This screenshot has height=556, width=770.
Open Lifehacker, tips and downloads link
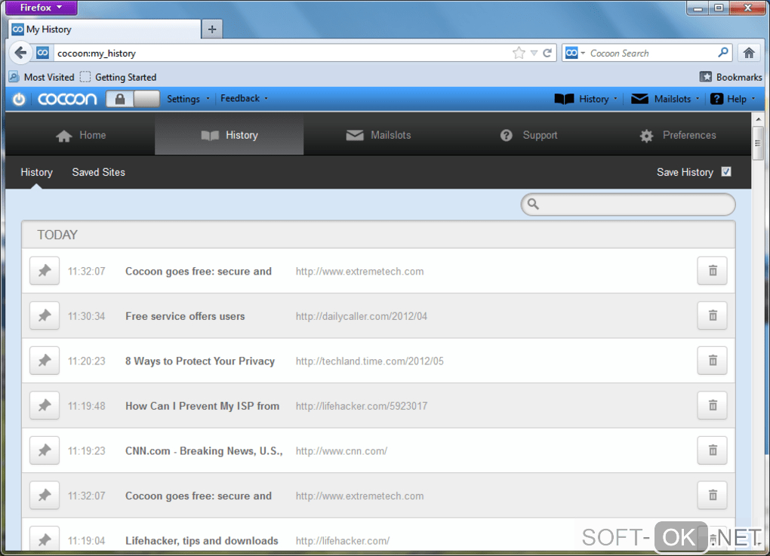[202, 541]
